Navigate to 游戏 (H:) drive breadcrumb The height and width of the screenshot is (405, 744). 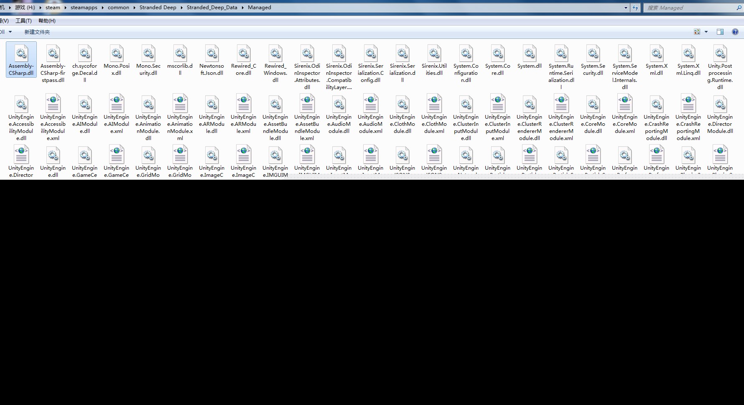tap(25, 8)
